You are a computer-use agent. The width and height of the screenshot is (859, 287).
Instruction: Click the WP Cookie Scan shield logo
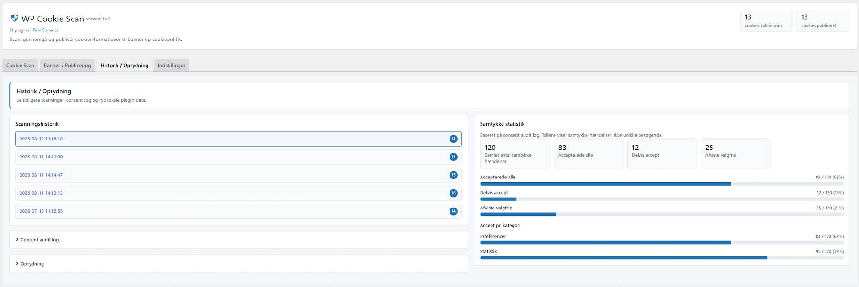14,18
